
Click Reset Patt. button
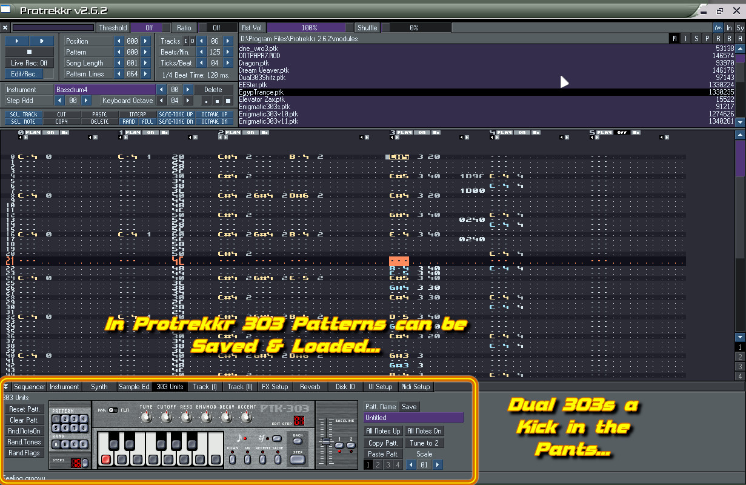coord(24,409)
